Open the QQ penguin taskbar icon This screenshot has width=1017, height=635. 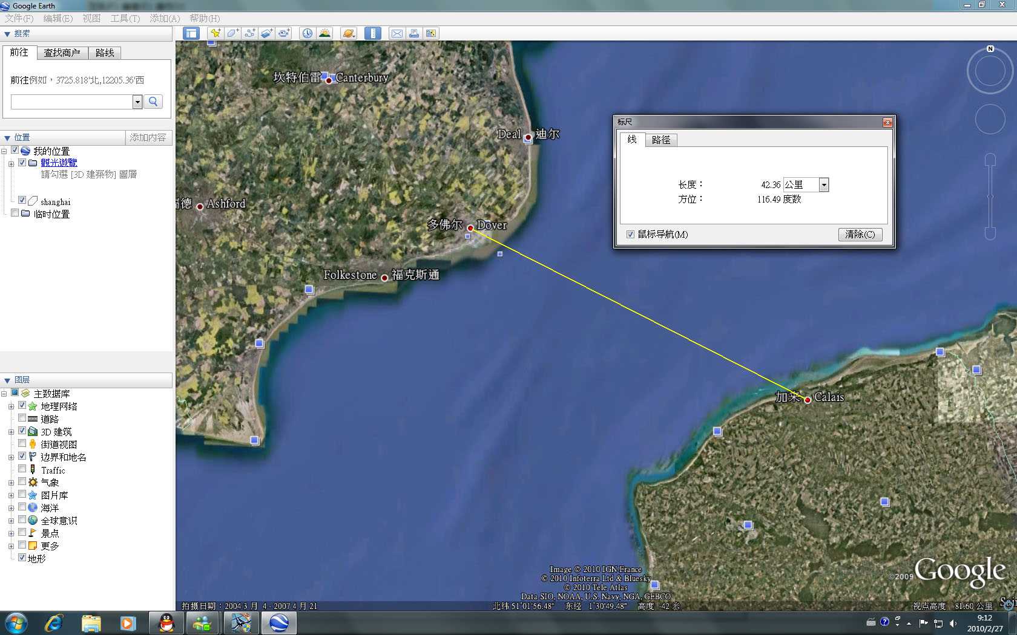(x=166, y=623)
